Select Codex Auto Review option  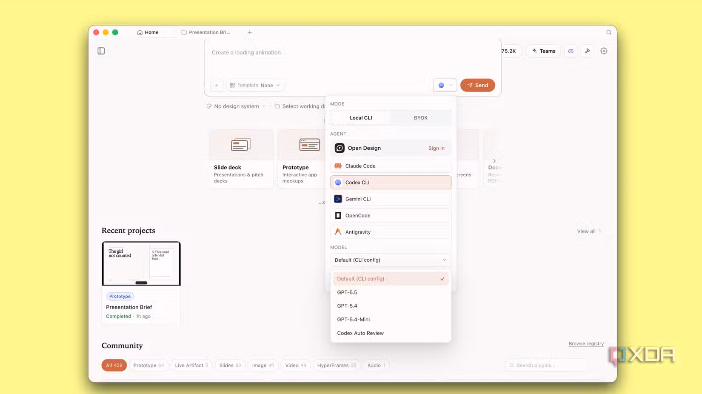[391, 333]
